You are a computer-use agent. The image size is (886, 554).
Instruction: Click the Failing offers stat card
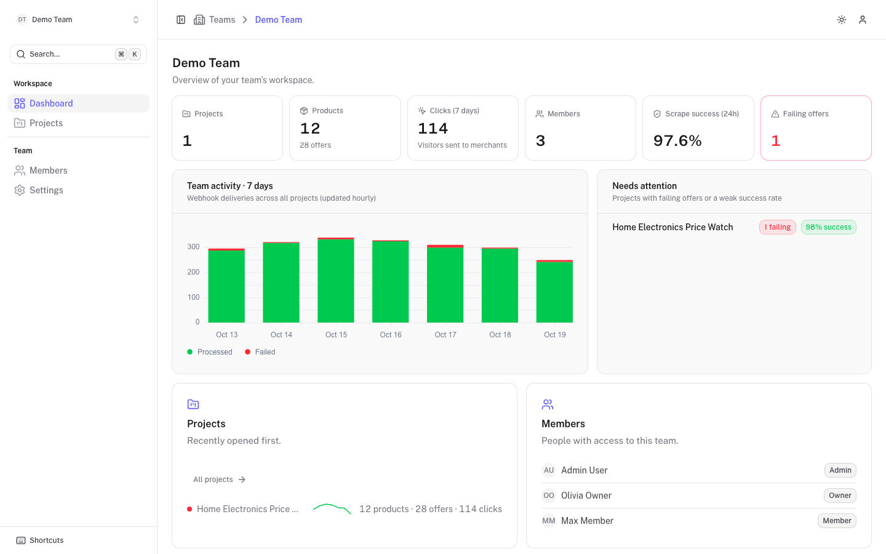pyautogui.click(x=816, y=128)
